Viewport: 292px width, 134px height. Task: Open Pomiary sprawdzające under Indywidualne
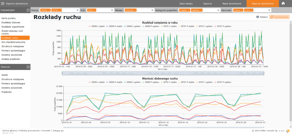coord(13,50)
